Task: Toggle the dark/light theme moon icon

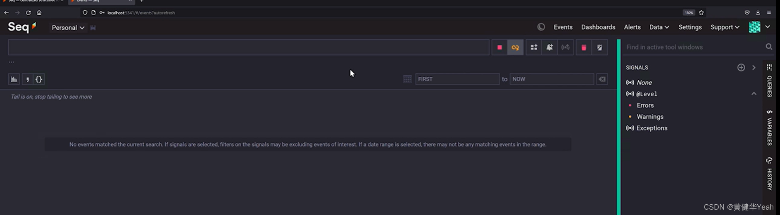Action: pyautogui.click(x=541, y=27)
